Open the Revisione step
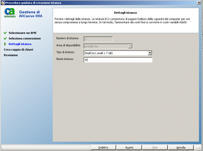 click(11, 55)
